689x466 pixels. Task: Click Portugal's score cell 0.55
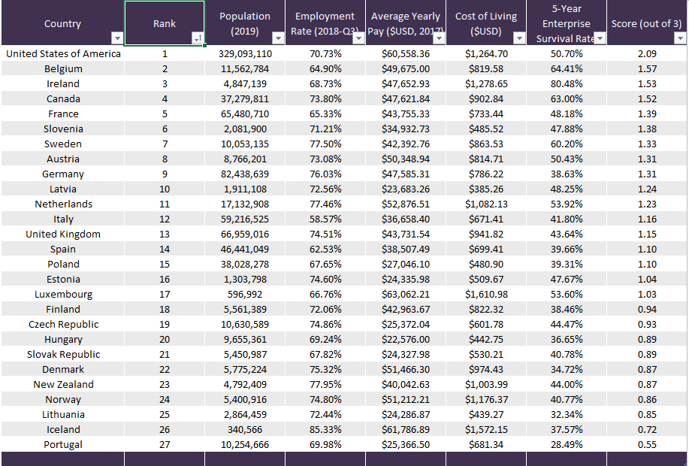coord(647,444)
